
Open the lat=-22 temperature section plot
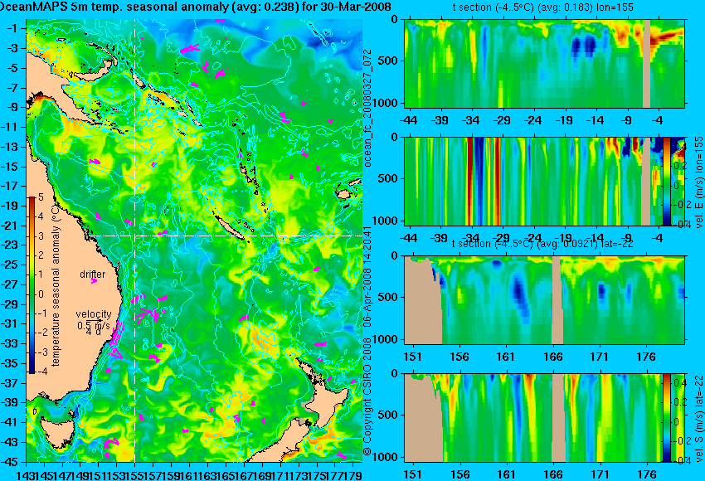click(544, 300)
